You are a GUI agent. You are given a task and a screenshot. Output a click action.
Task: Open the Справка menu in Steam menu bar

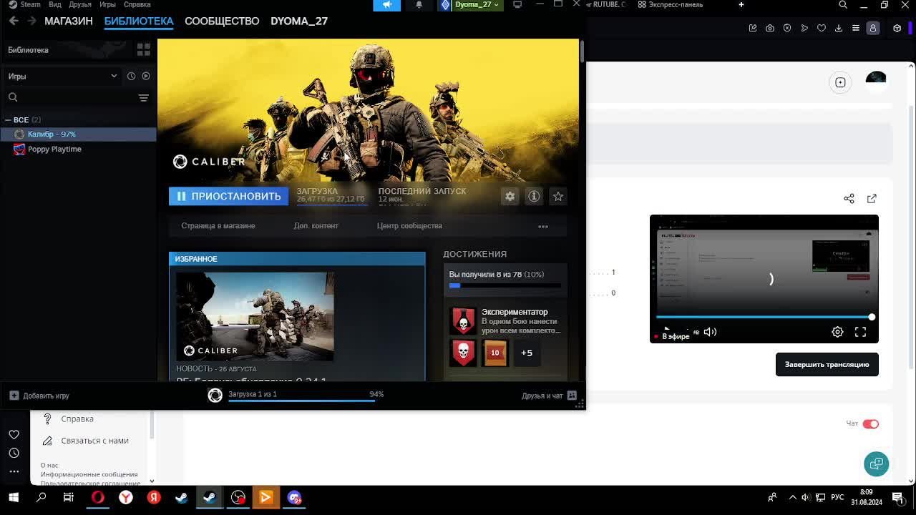point(137,4)
